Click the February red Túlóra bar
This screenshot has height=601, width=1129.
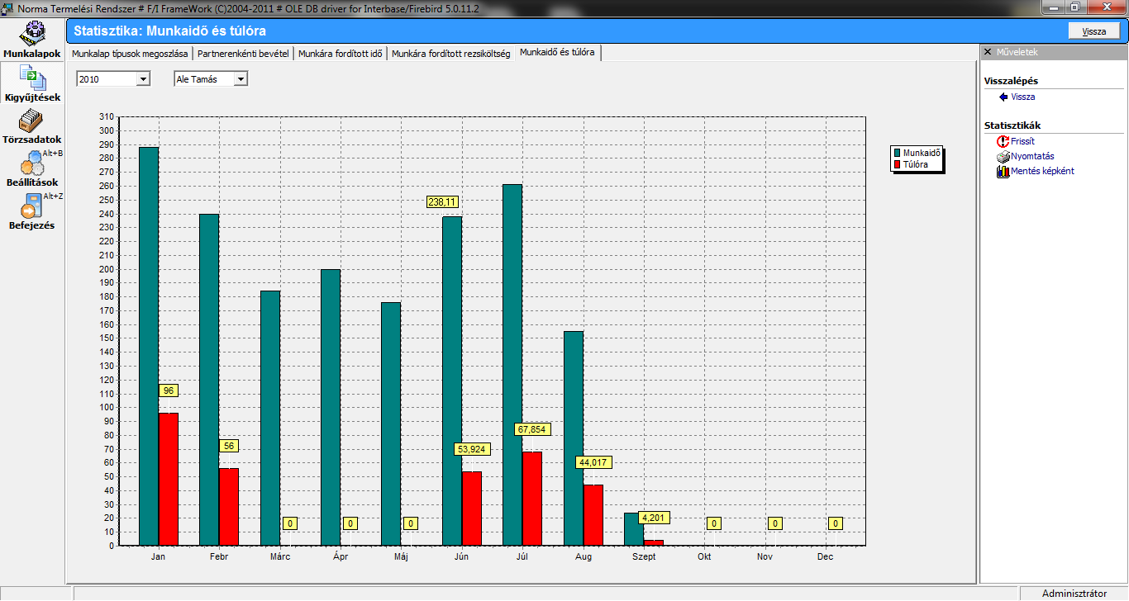229,507
